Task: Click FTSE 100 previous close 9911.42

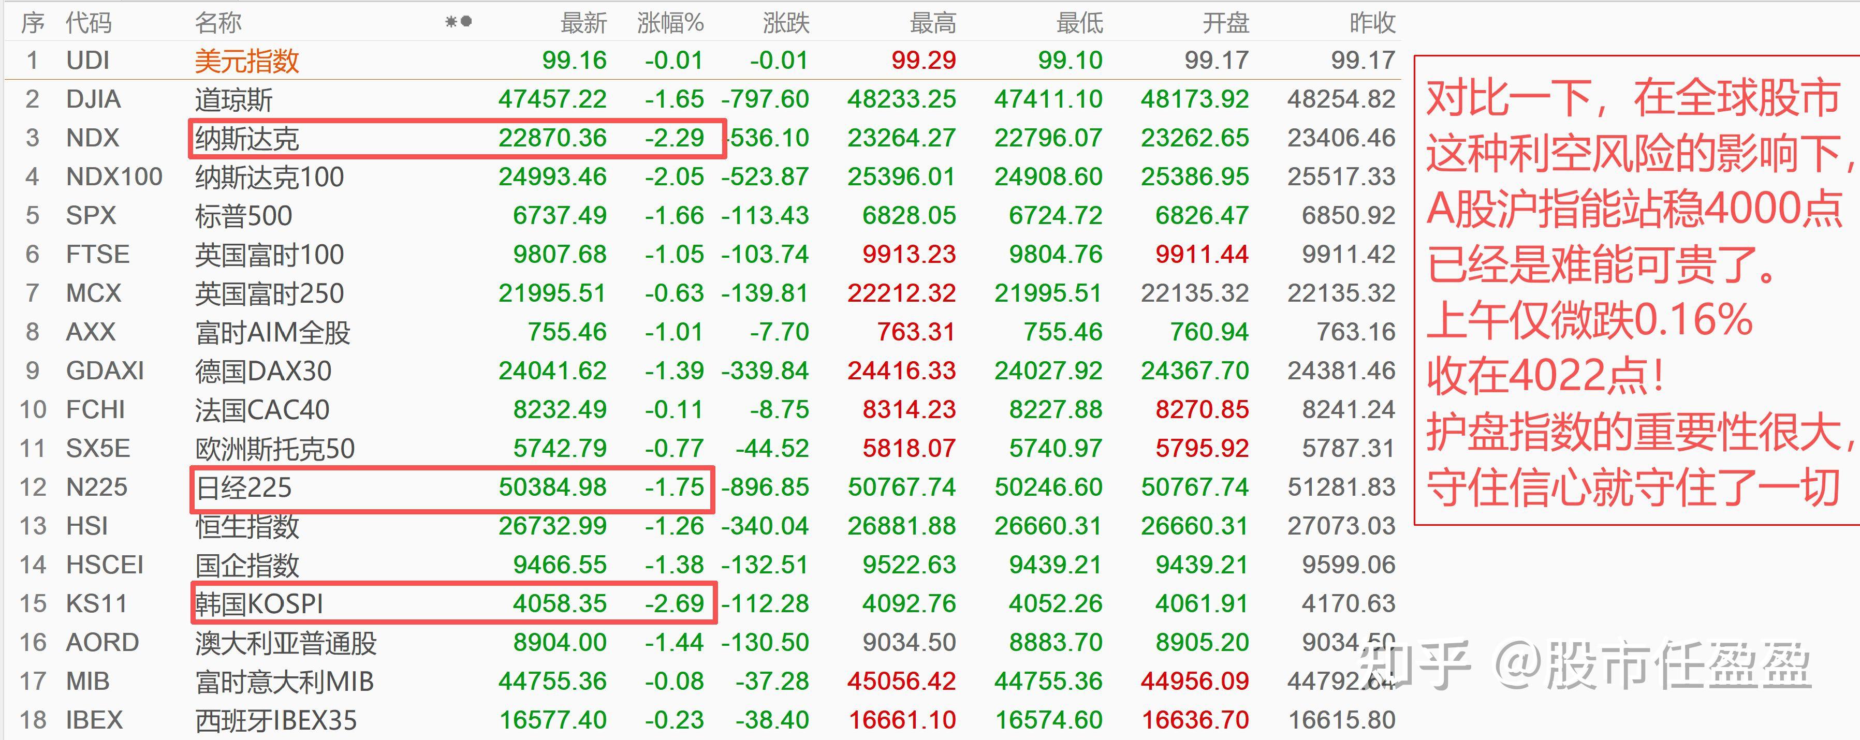Action: point(1348,255)
